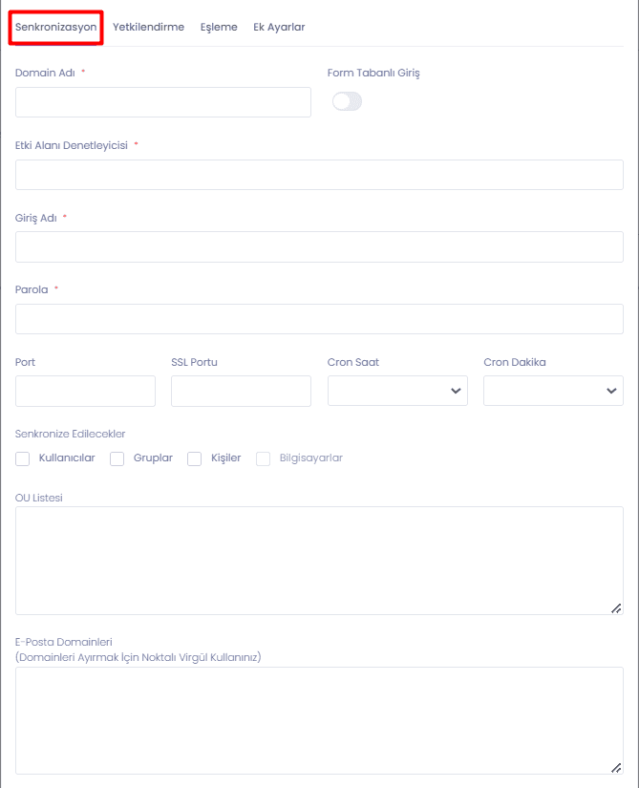Click the Domain Adı input field
The height and width of the screenshot is (788, 639).
point(163,102)
